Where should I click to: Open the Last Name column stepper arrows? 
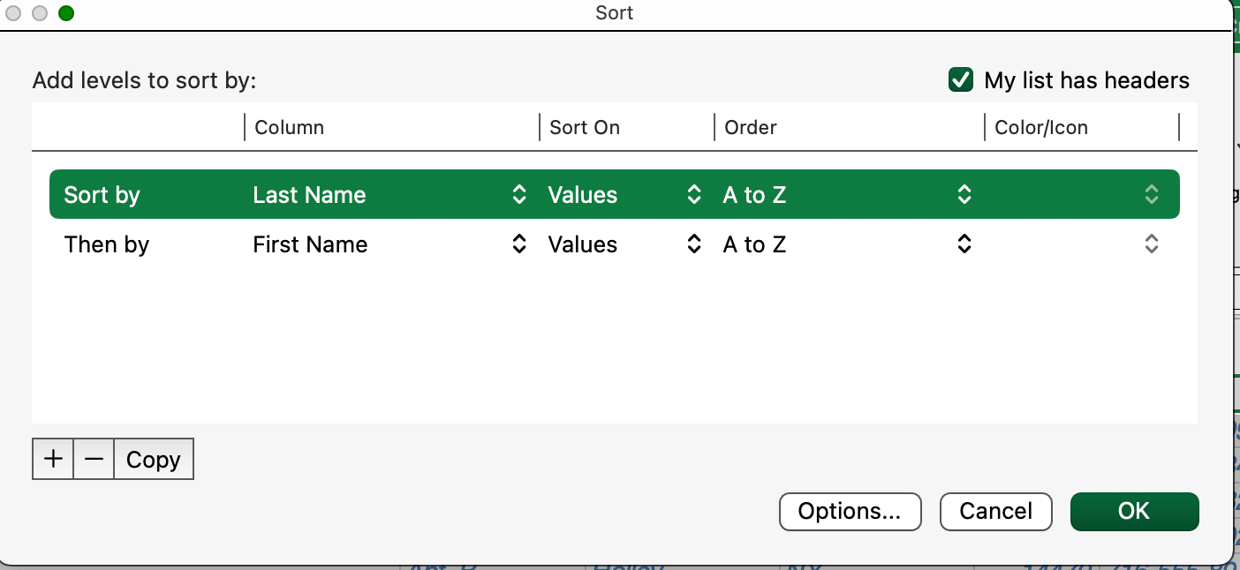click(x=519, y=194)
